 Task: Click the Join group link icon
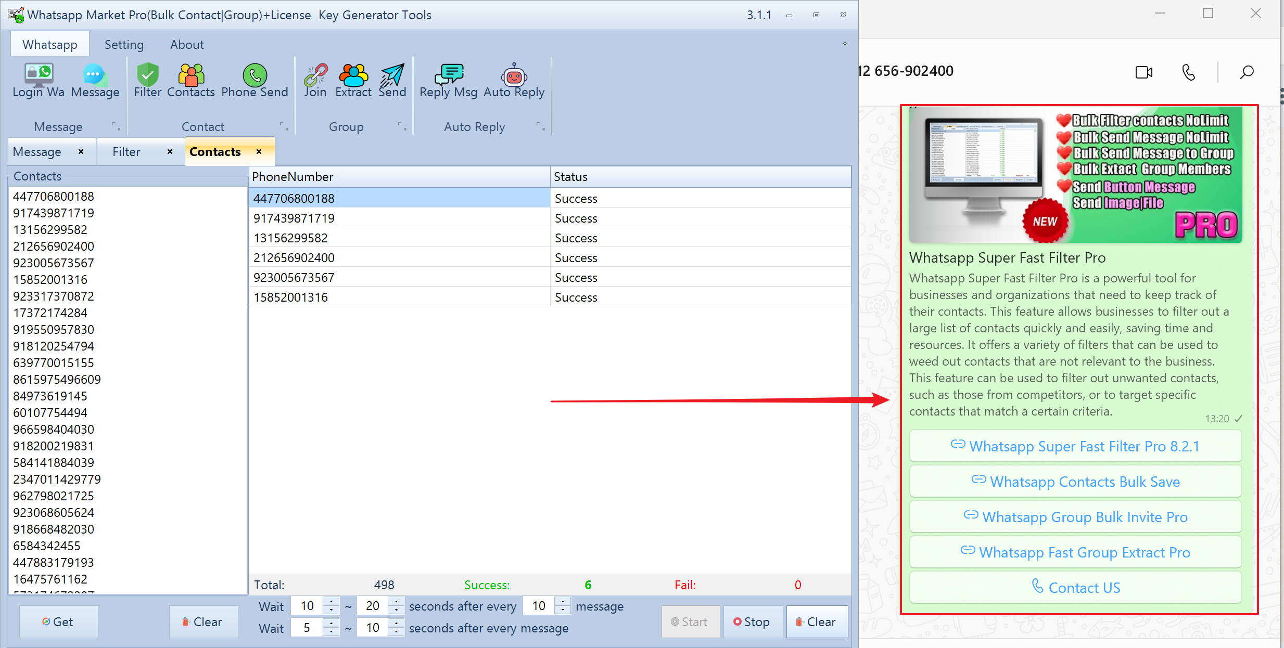coord(315,81)
